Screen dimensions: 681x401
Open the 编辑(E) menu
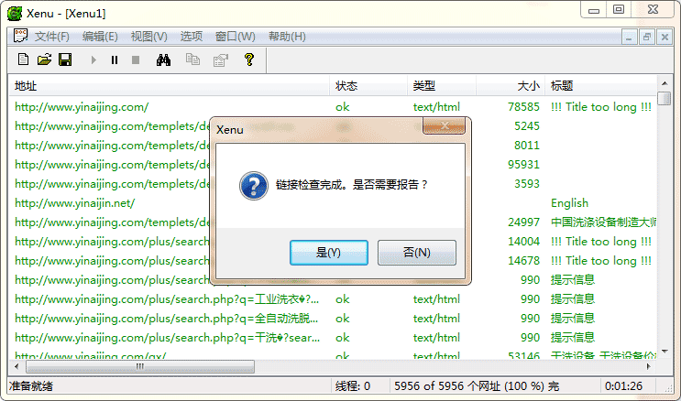pos(100,37)
